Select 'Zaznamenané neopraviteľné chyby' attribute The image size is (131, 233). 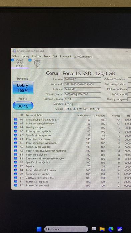tap(45, 158)
